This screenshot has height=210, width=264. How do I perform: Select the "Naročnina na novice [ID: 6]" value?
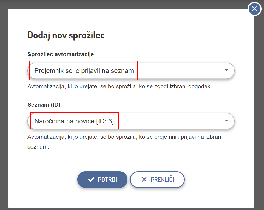[x=74, y=121]
